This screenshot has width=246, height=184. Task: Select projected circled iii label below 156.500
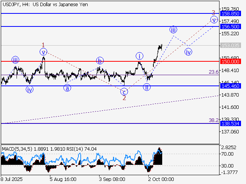(173, 30)
